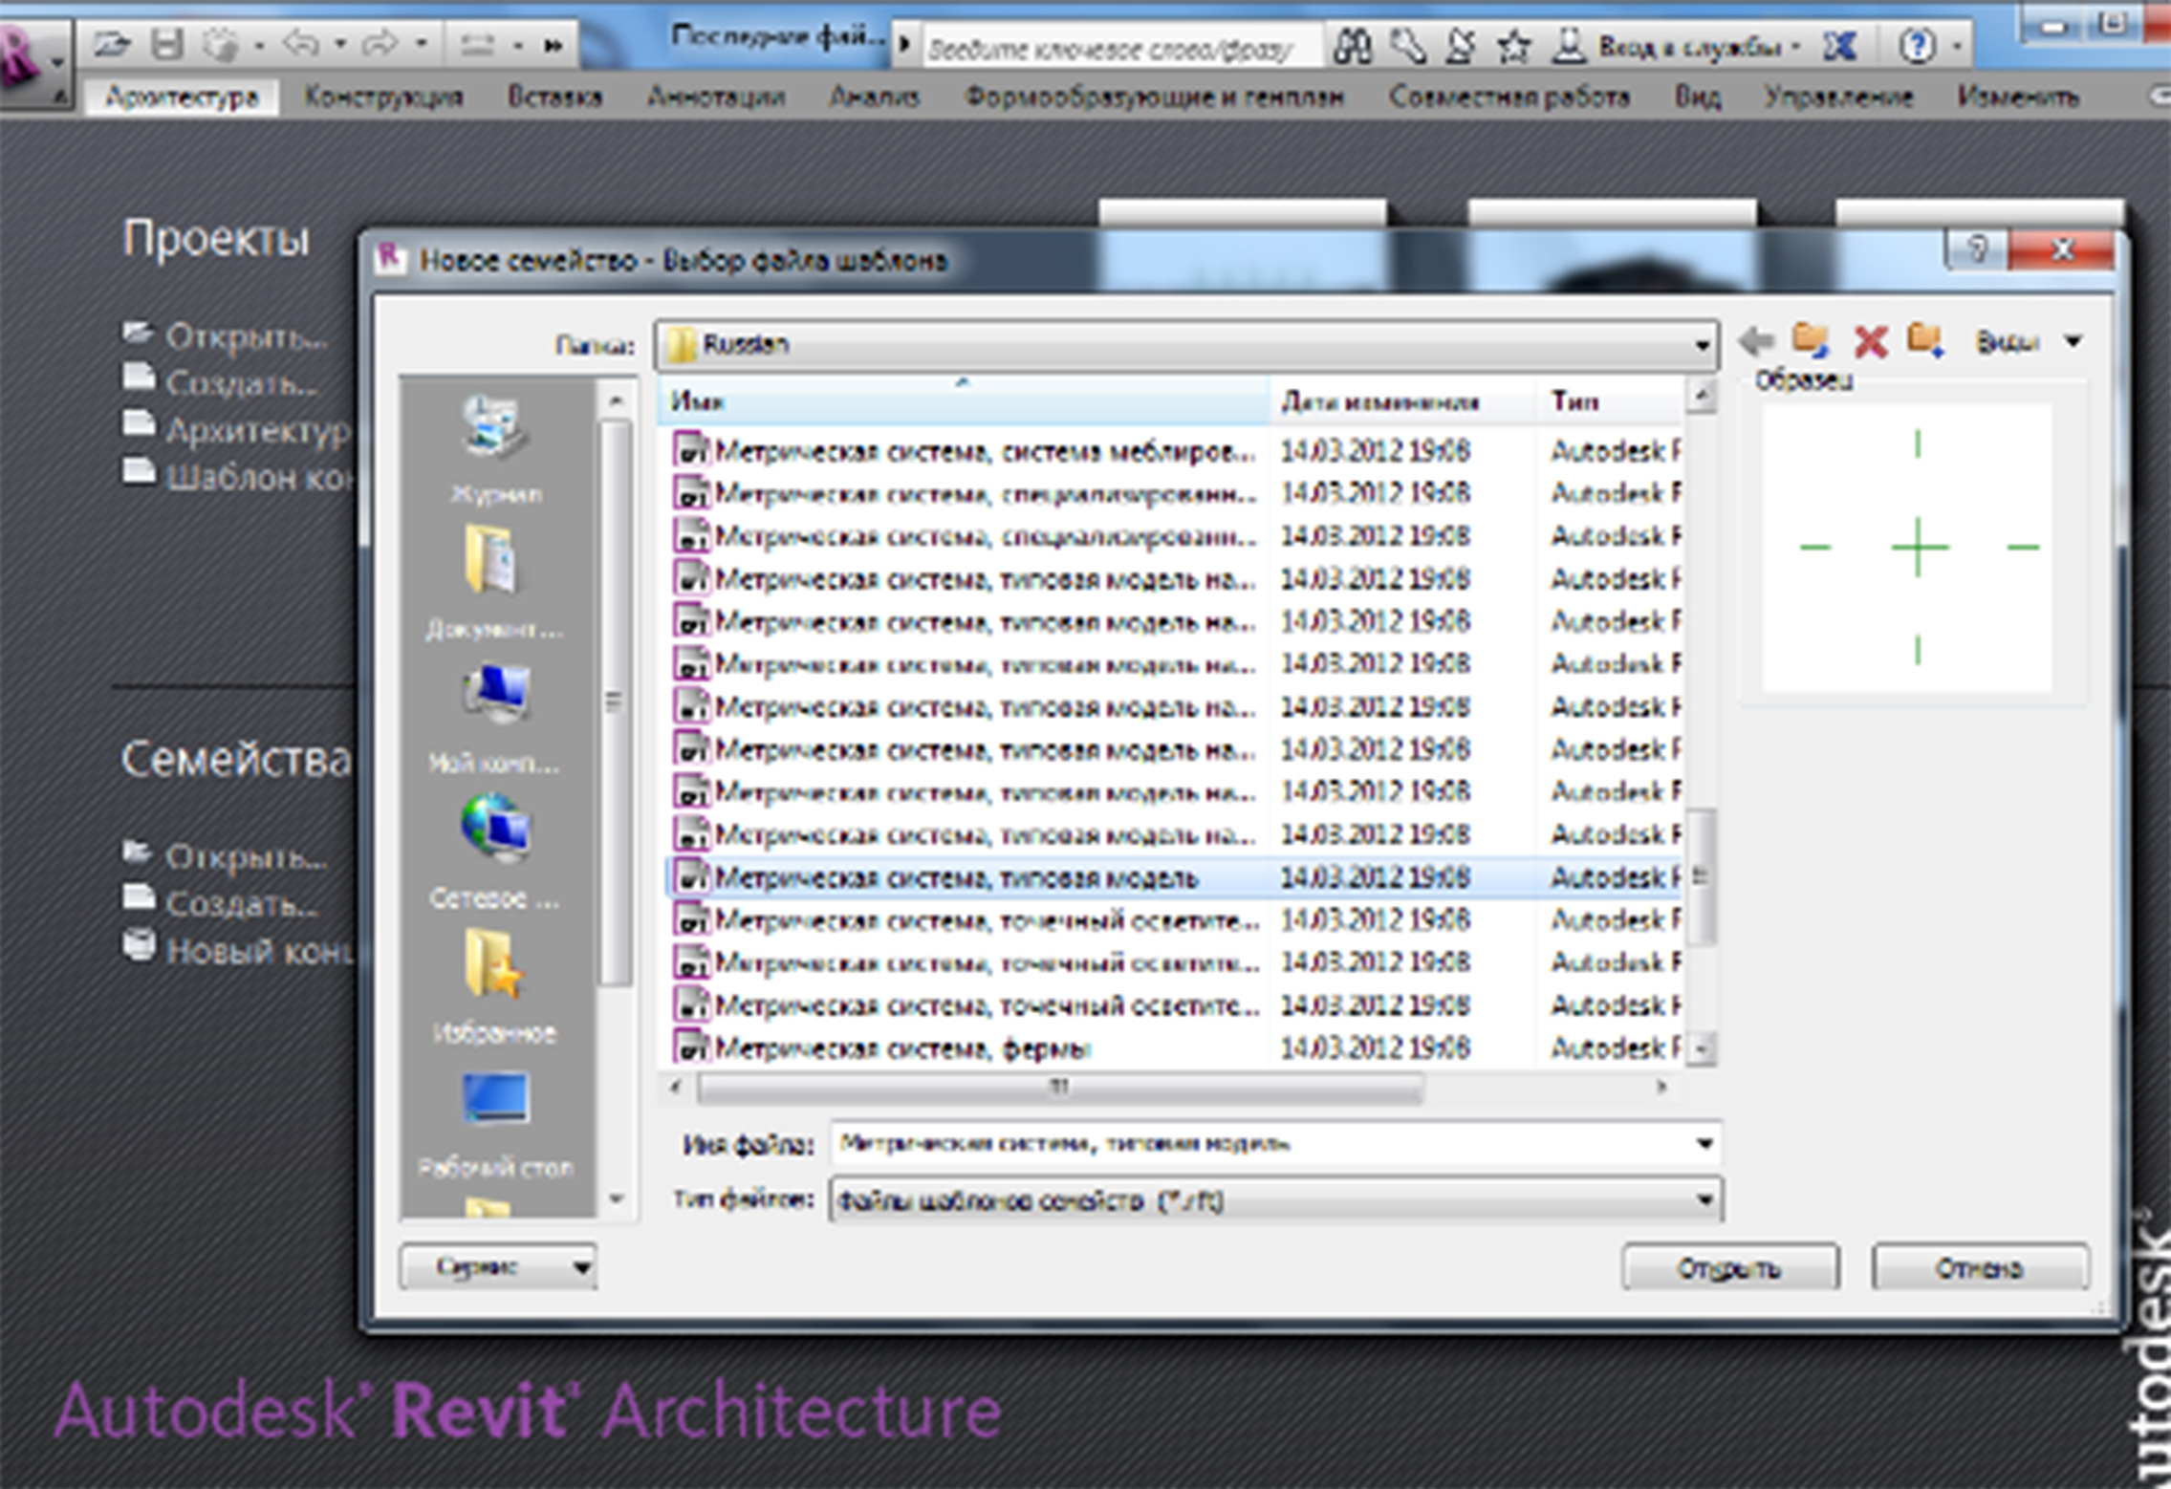Screen dimensions: 2171x1489
Task: Click the Отмена button
Action: (x=1979, y=1268)
